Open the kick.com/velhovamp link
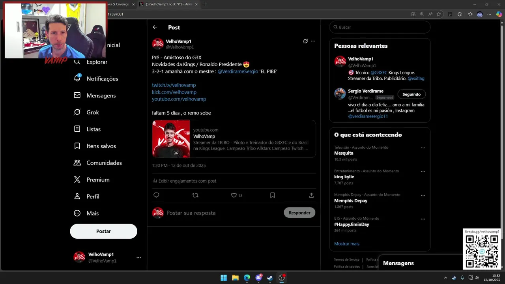Screen dimensions: 505x284 [x=174, y=92]
